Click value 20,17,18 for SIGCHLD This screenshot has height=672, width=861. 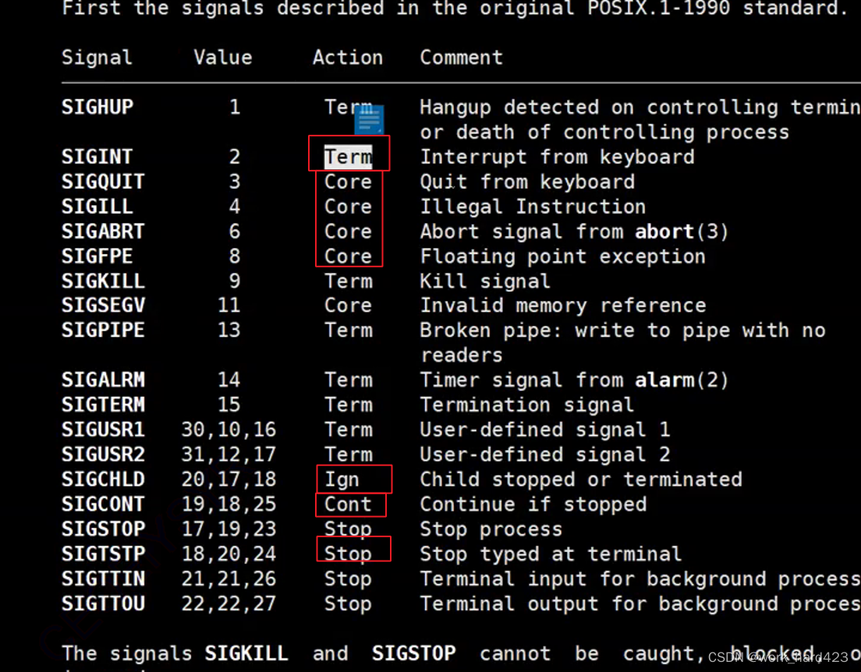click(229, 480)
